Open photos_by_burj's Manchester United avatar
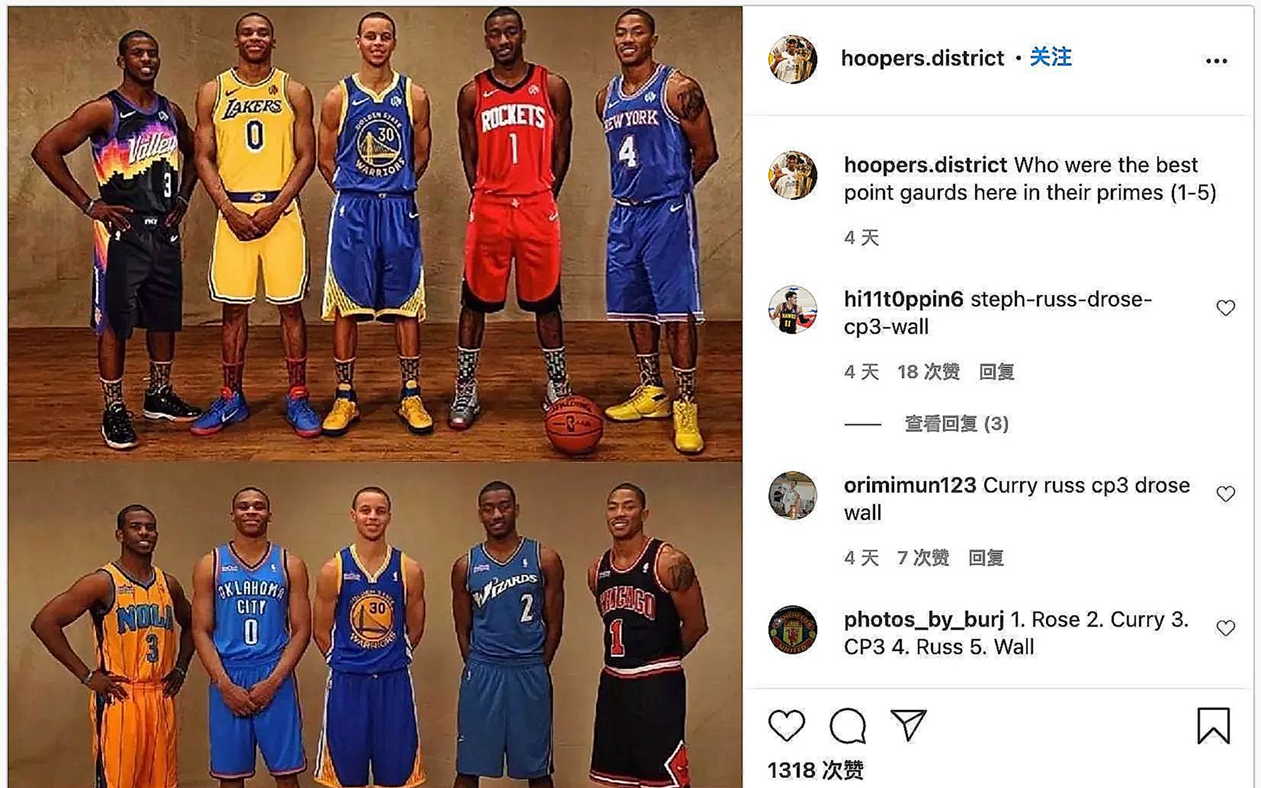Image resolution: width=1261 pixels, height=788 pixels. pos(793,630)
